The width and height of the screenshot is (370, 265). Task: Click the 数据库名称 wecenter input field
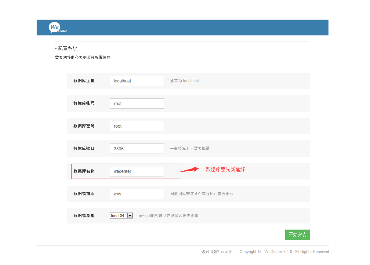pyautogui.click(x=137, y=171)
